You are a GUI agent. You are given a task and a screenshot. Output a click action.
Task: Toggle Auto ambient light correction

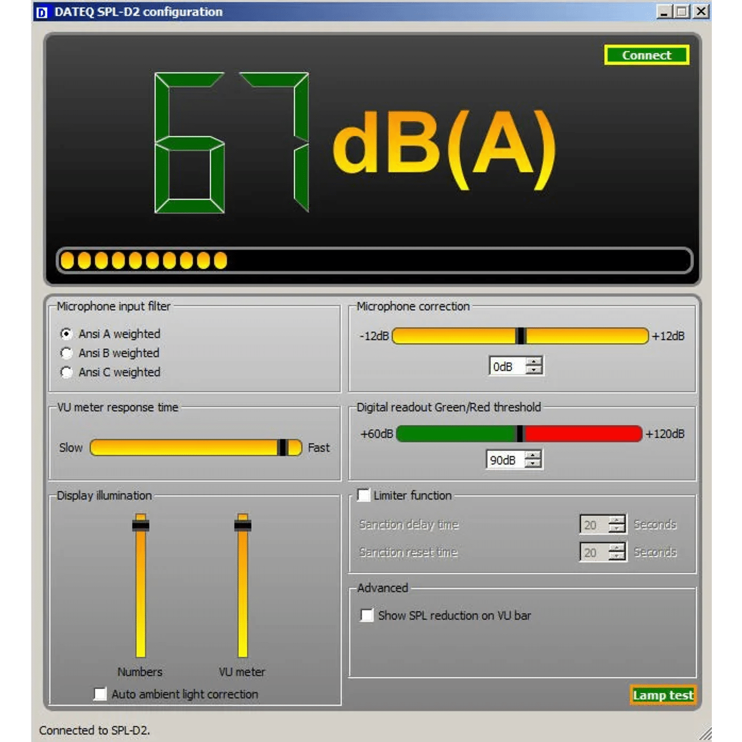pyautogui.click(x=100, y=694)
